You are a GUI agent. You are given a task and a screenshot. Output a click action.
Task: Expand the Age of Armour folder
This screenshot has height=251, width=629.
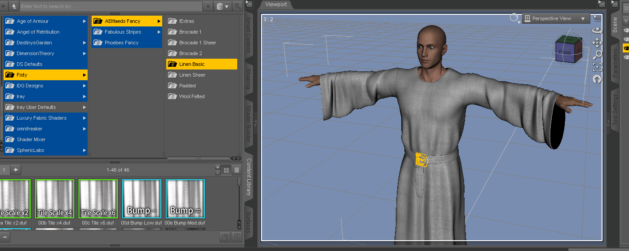point(84,21)
